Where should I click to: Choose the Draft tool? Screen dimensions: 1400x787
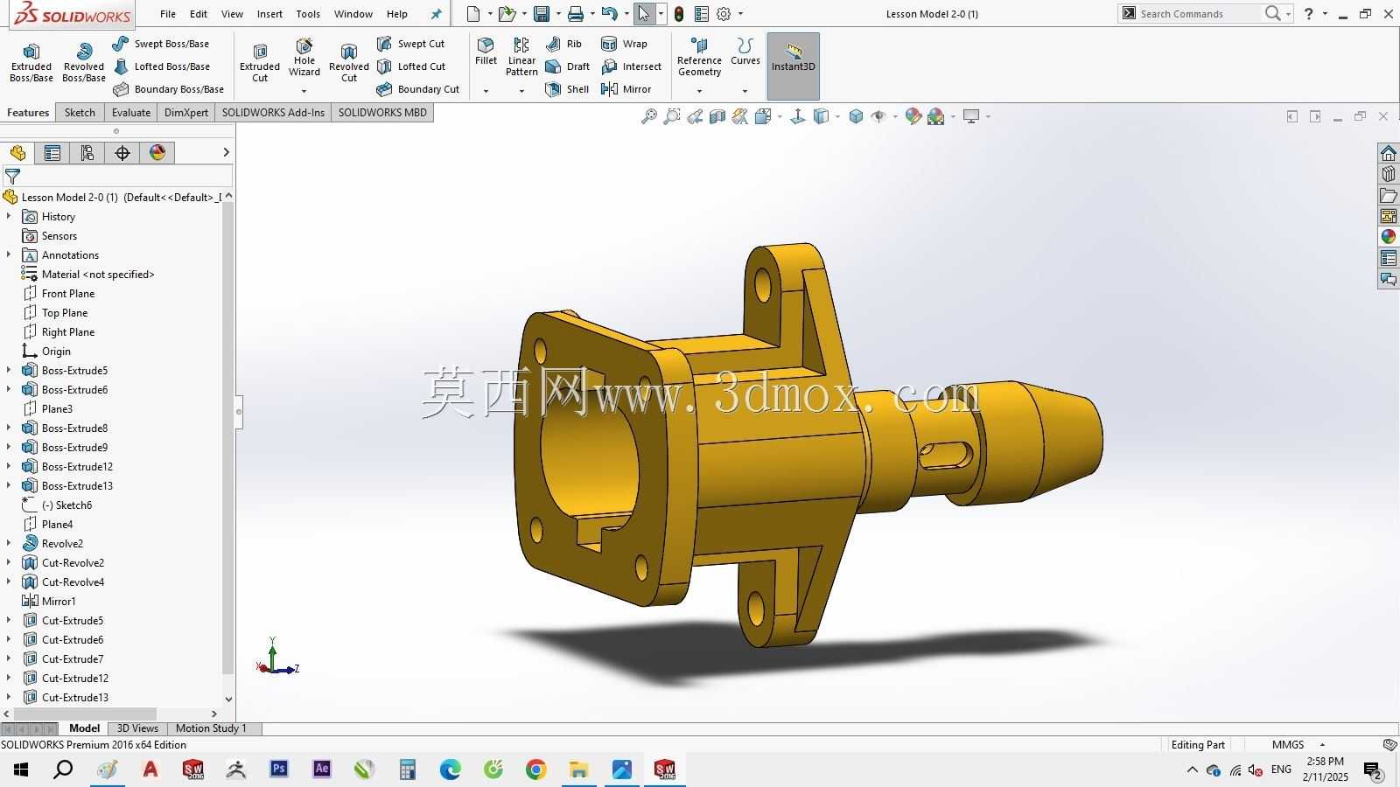click(567, 66)
